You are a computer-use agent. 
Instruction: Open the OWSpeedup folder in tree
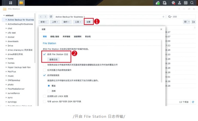pyautogui.click(x=14, y=80)
